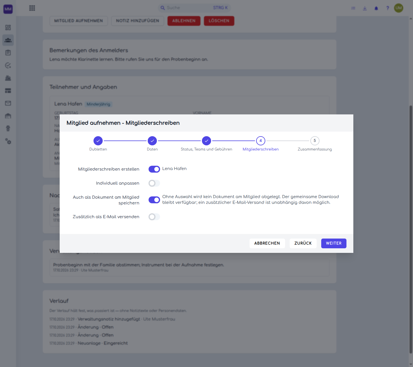Open the warehouse sidebar icon
Viewport: 413px width, 367px height.
[8, 116]
